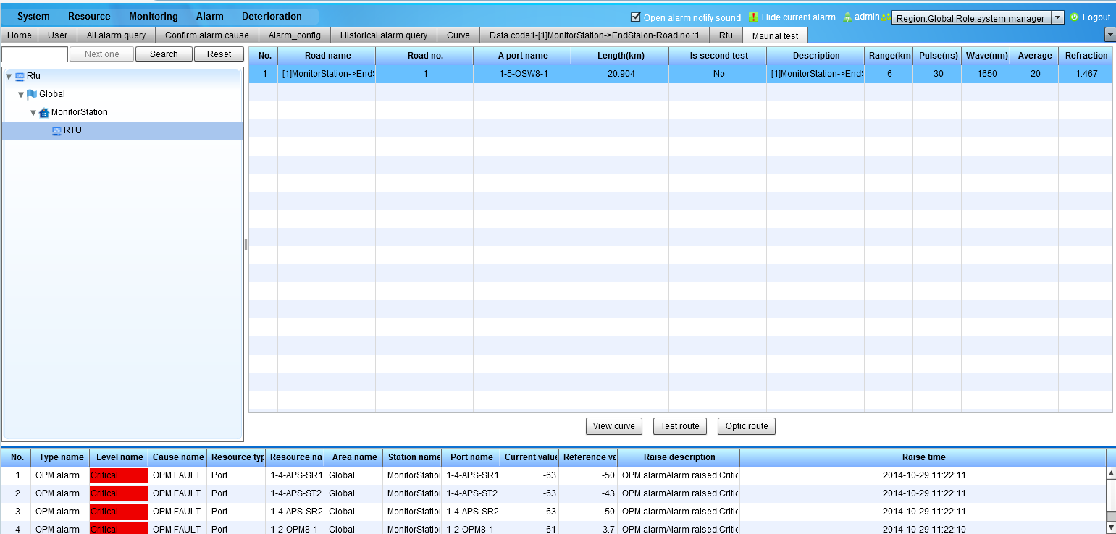Open the tab overflow dropdown arrow
This screenshot has height=534, width=1116.
point(1109,35)
